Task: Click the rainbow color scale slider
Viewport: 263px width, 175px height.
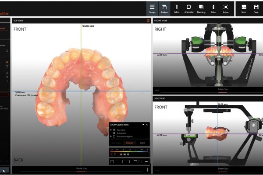Action: (x=129, y=151)
